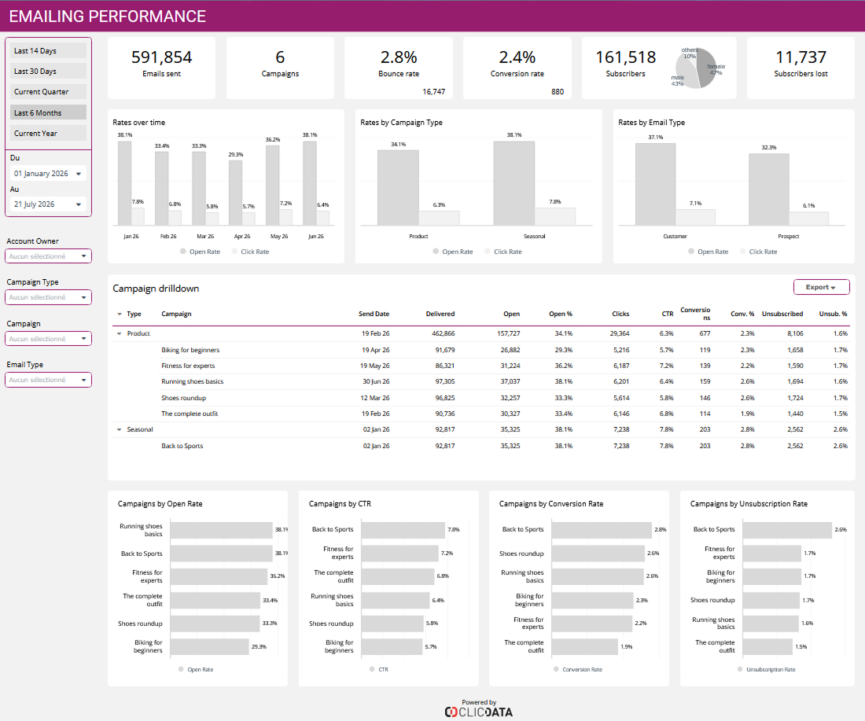Select the Shoes roundup table row
This screenshot has height=721, width=865.
(480, 398)
